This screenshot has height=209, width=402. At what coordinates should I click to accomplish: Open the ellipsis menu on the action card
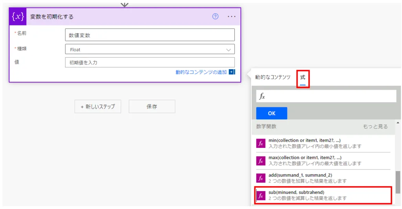232,16
